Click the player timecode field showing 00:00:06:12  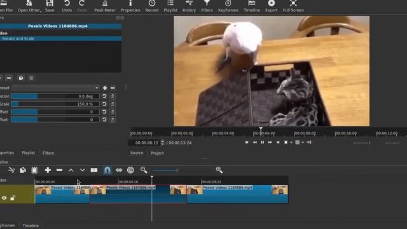tap(147, 142)
